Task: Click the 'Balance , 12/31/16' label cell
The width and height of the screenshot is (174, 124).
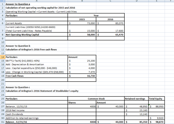Action: tap(36, 122)
